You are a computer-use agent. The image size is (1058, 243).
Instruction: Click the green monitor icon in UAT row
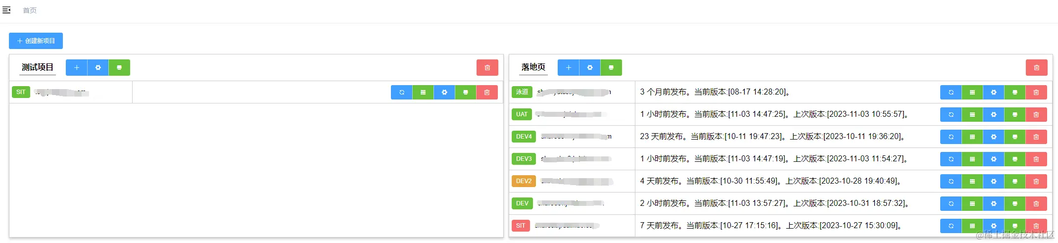[1015, 115]
